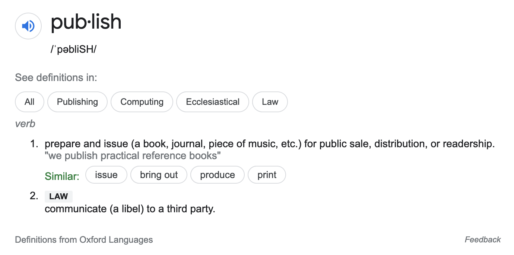Select the Law filter chip
514x255 pixels.
(270, 102)
